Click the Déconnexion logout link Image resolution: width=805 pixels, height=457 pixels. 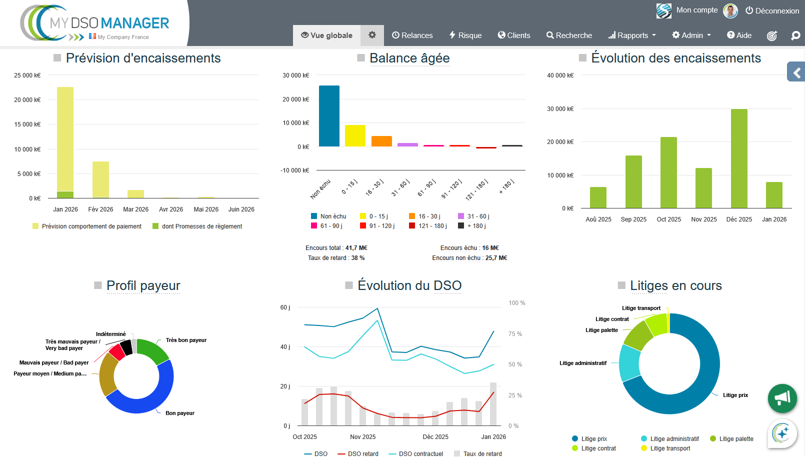click(772, 10)
